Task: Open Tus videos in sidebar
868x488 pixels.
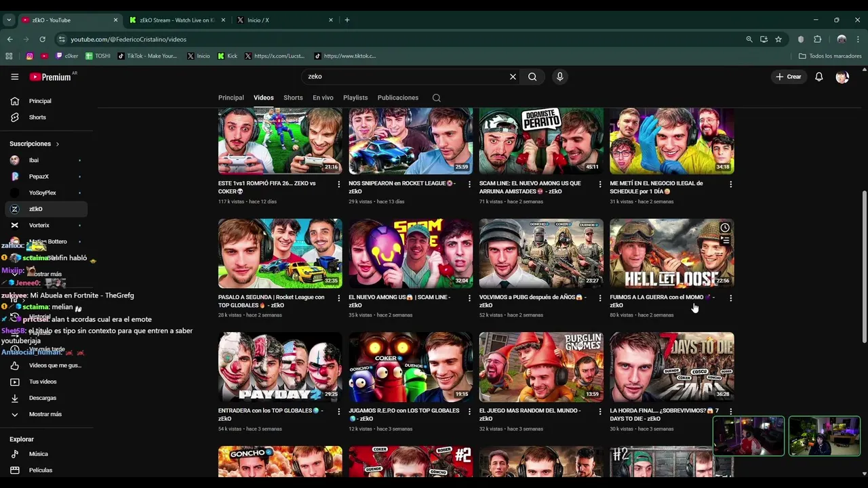Action: 45,382
